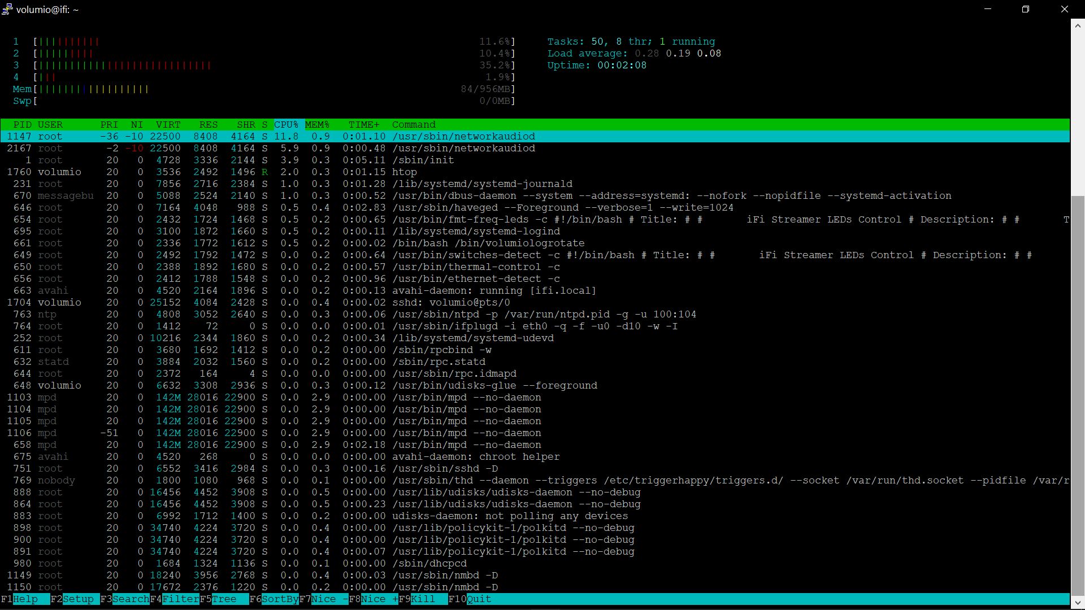Select the /usr/sbin/sshd -D process row
The width and height of the screenshot is (1085, 610).
[445, 468]
